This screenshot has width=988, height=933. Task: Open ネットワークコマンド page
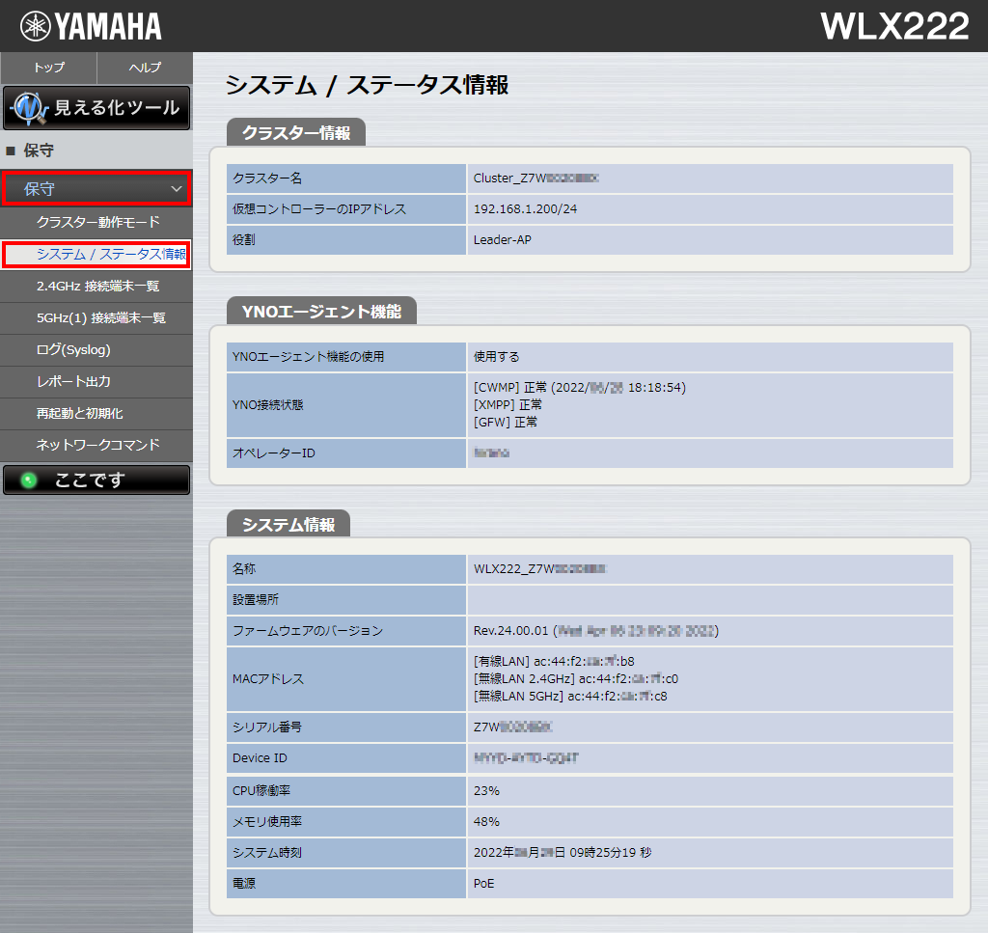point(97,446)
